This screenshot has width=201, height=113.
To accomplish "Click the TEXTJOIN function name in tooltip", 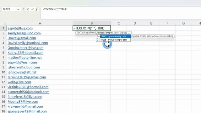I will point(81,33).
